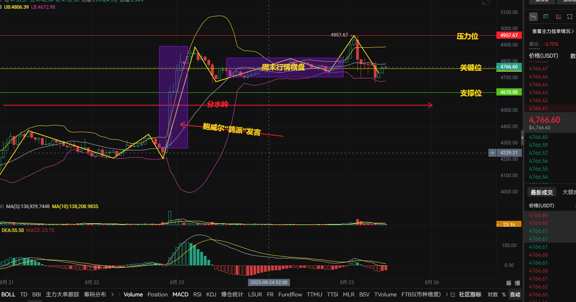Open 社区指标 community indicators
Viewport: 576px width, 302px height.
tap(470, 294)
